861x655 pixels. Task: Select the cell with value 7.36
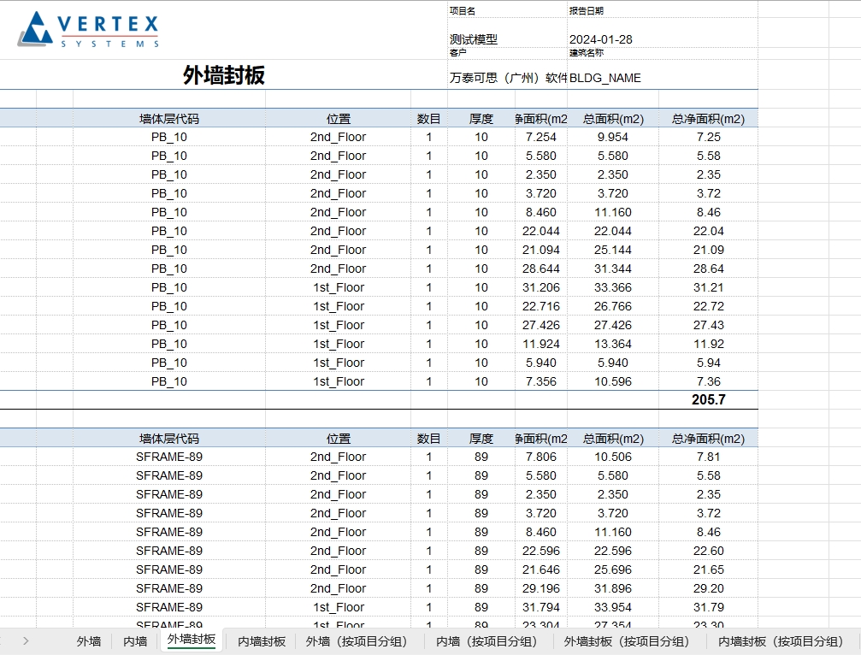point(708,381)
